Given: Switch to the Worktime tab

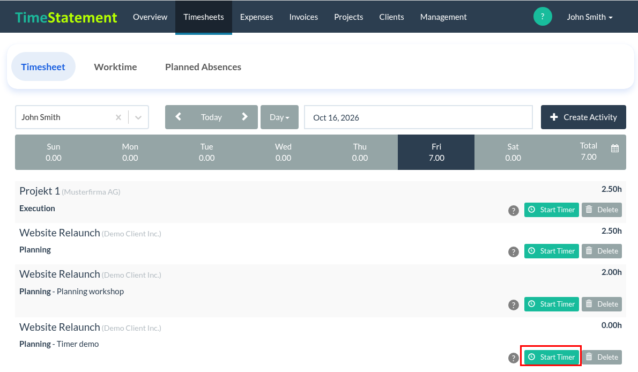Looking at the screenshot, I should 116,67.
